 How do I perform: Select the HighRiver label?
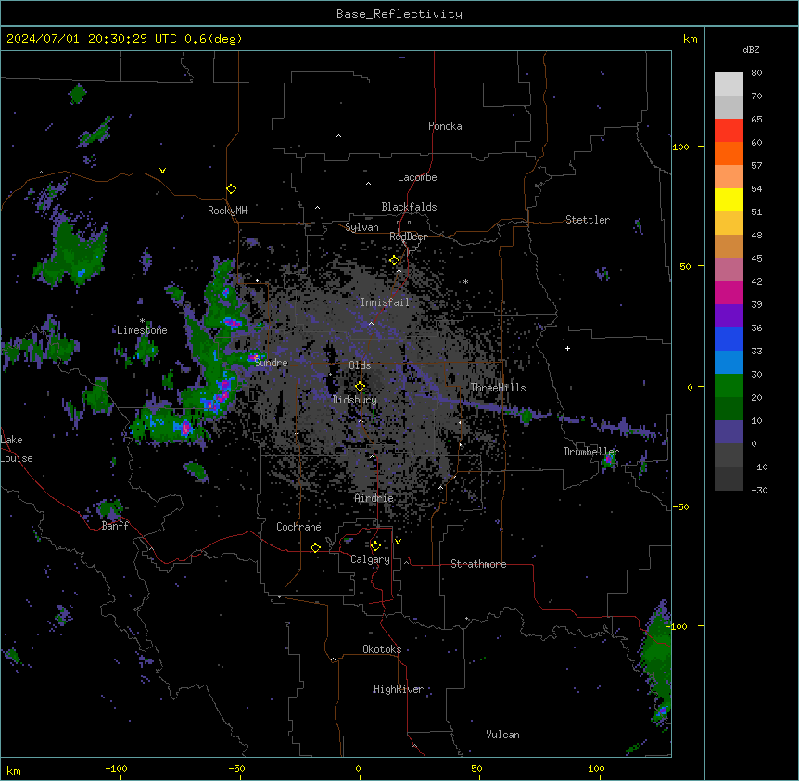tap(399, 689)
